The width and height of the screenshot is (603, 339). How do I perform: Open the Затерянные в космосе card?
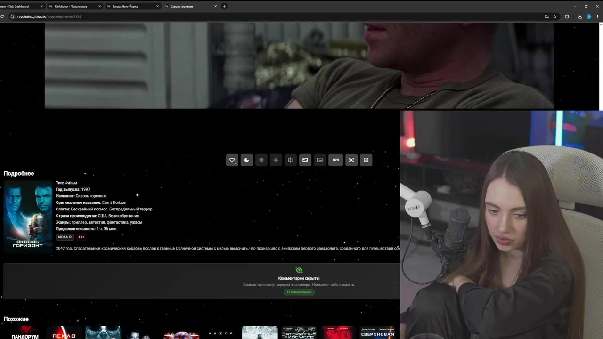299,332
